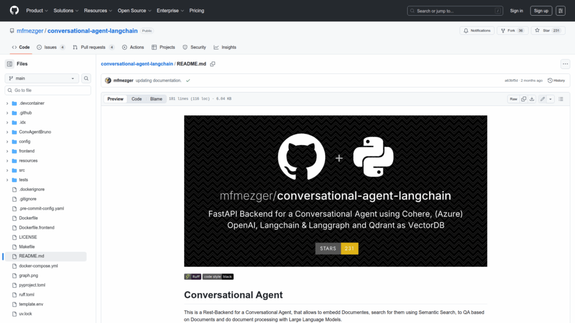Open the edit options dropdown arrow

(x=550, y=99)
